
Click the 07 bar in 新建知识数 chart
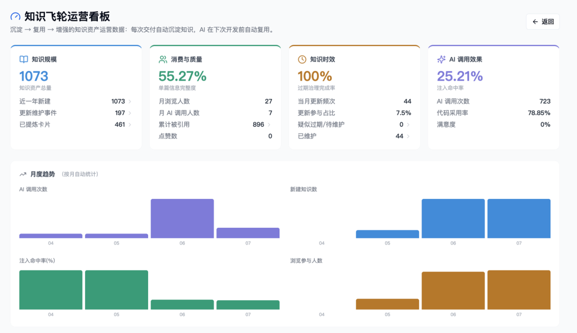click(519, 219)
